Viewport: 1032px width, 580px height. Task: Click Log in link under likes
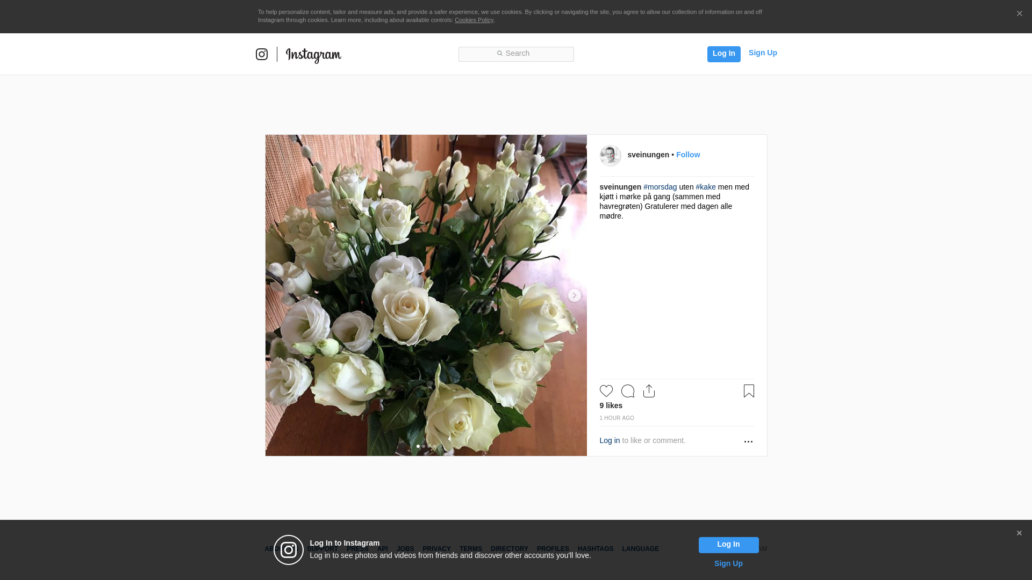(x=610, y=440)
